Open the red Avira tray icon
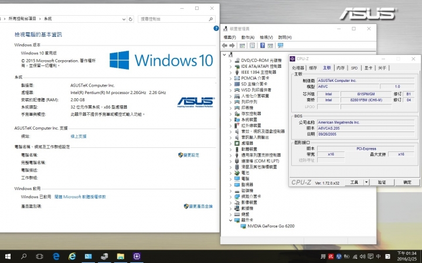The width and height of the screenshot is (422, 263). click(331, 257)
